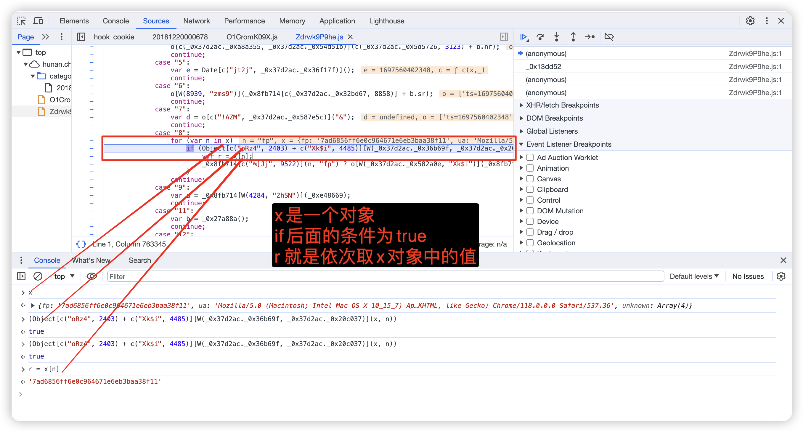Open DevTools settings with the gear icon
Viewport: 803px width, 432px height.
coord(750,20)
